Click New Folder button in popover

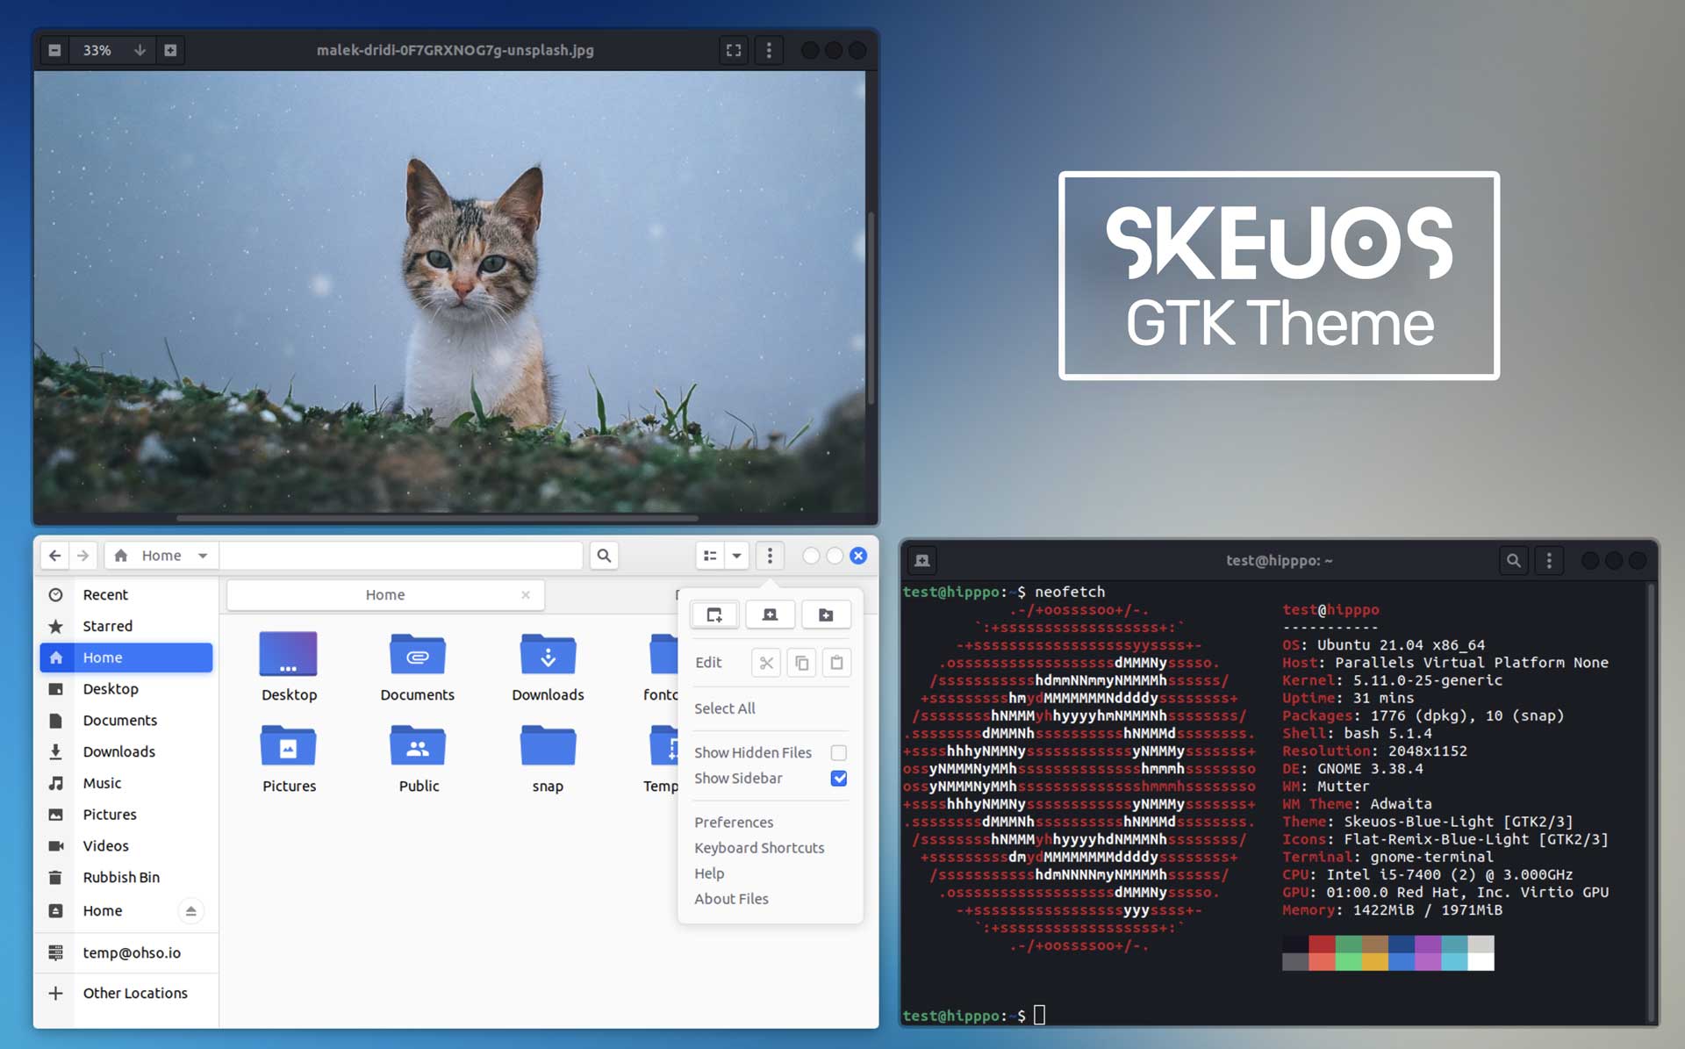click(x=826, y=614)
